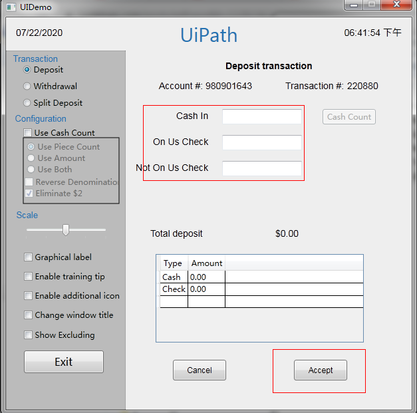
Task: Click the Configuration section heading
Action: 41,118
